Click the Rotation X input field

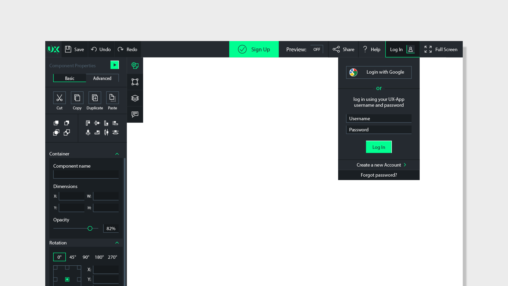tap(106, 270)
